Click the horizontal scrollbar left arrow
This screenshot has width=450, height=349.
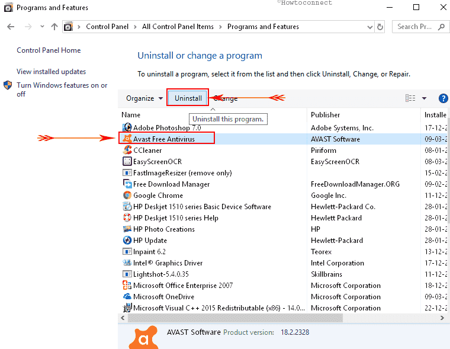(123, 318)
